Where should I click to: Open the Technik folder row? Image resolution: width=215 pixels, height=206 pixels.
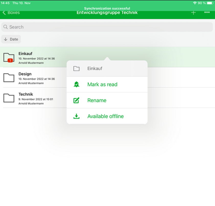(38, 98)
